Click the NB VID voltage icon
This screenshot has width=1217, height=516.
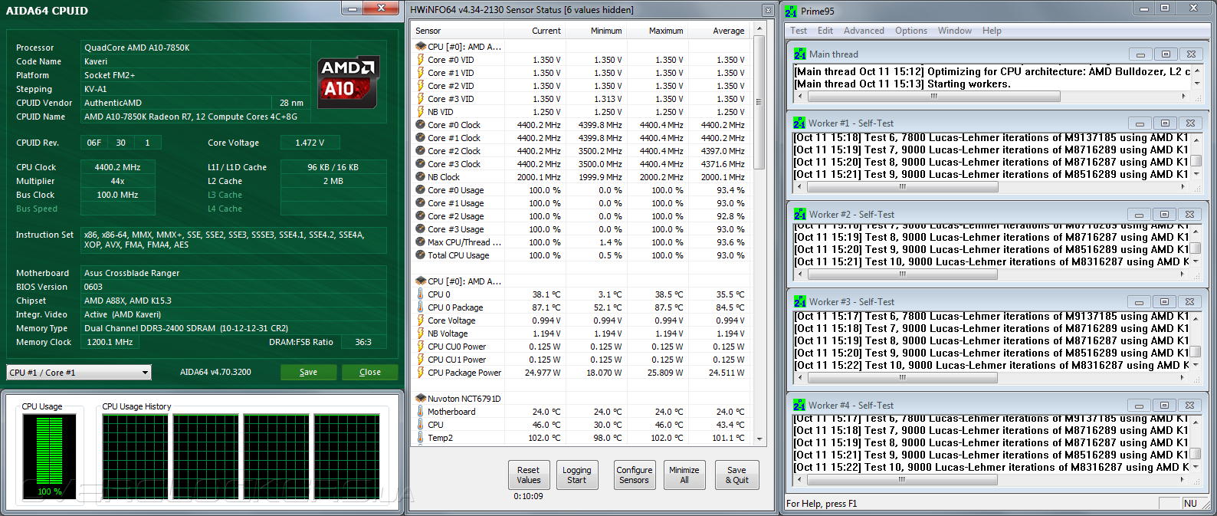pos(420,112)
